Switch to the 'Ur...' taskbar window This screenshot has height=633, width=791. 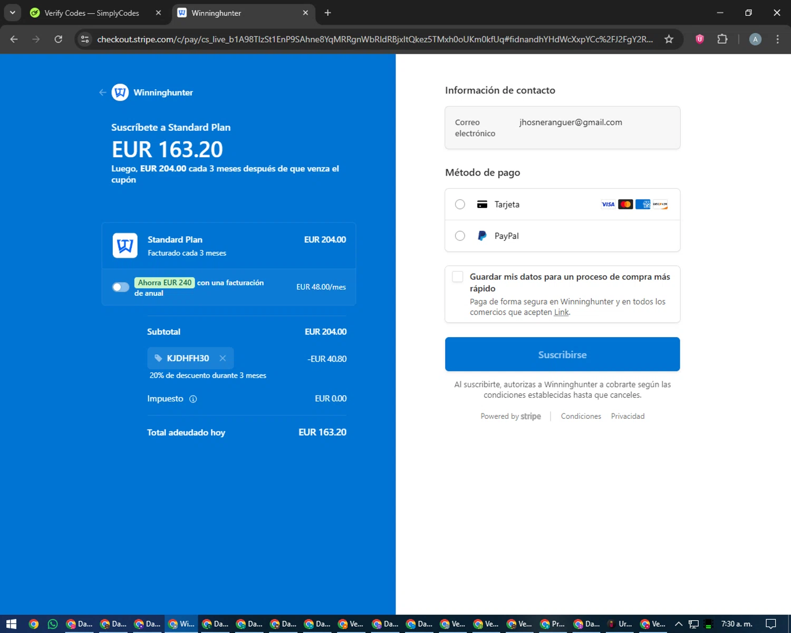[x=620, y=624]
